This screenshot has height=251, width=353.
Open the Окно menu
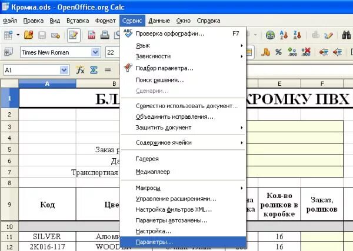coord(183,21)
